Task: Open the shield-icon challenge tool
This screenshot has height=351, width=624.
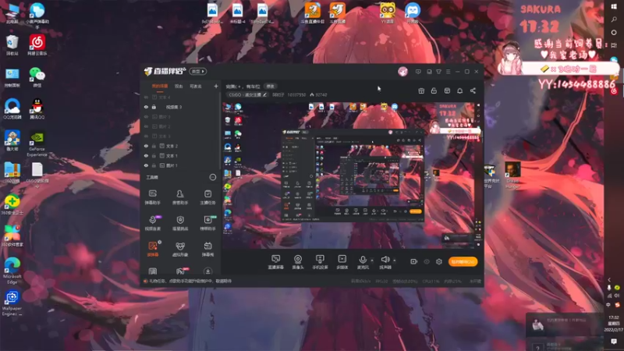Action: (180, 223)
